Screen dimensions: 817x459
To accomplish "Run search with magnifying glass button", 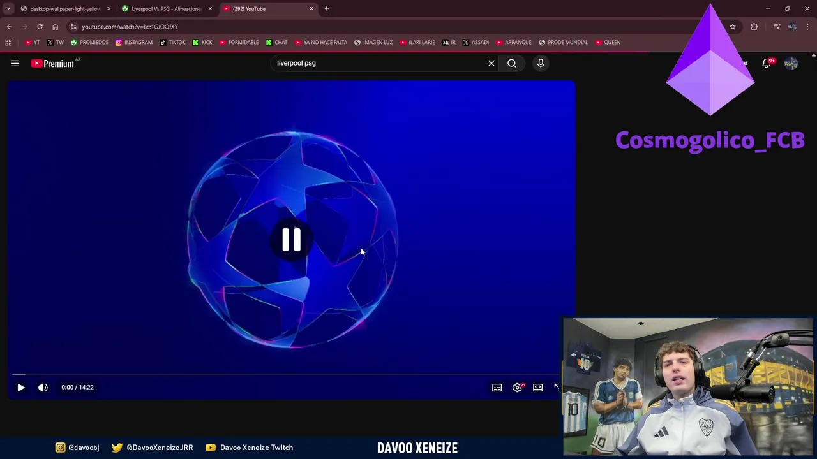I will click(x=512, y=63).
